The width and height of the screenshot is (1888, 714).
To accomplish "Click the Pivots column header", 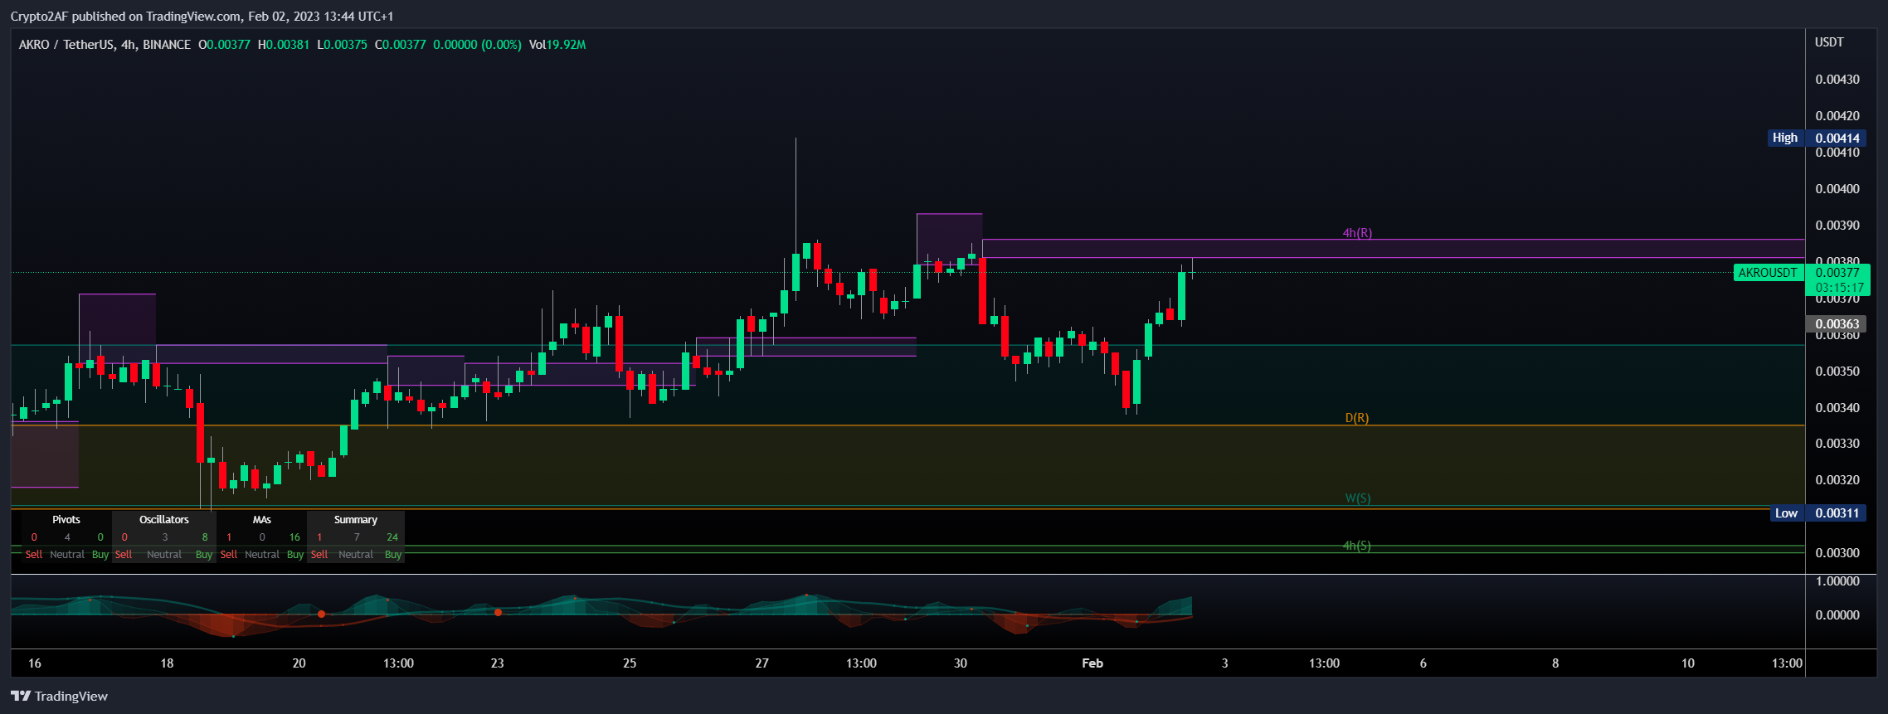I will pos(66,520).
